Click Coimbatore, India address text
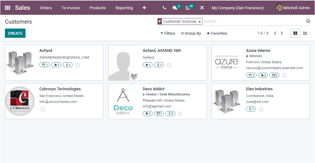This screenshot has width=315, height=163. 260,96
